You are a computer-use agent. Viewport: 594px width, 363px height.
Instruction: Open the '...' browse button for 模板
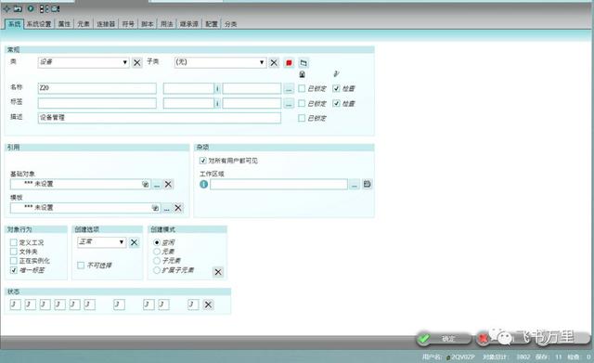point(167,208)
